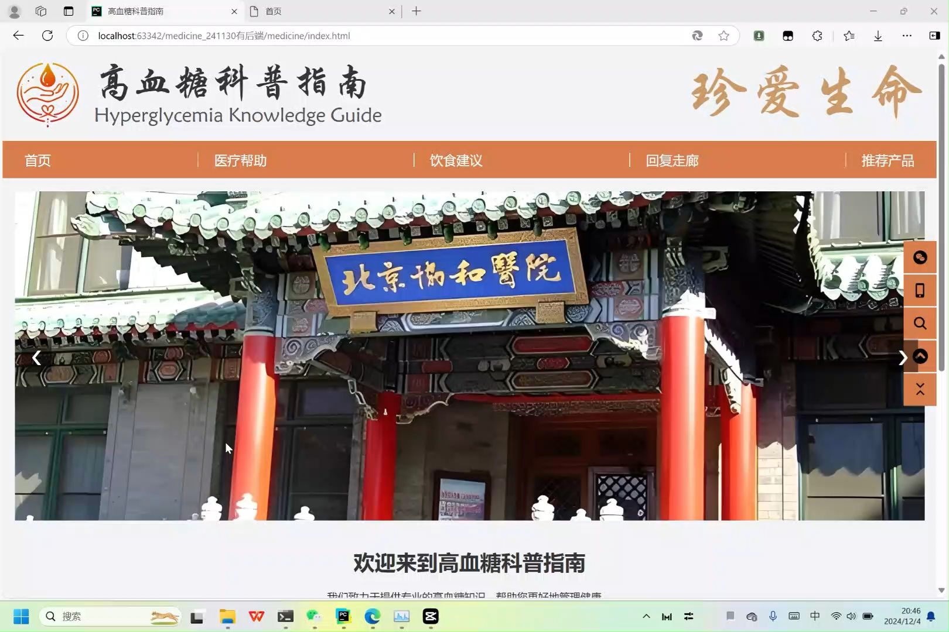
Task: Open WeChat from taskbar
Action: [x=314, y=616]
